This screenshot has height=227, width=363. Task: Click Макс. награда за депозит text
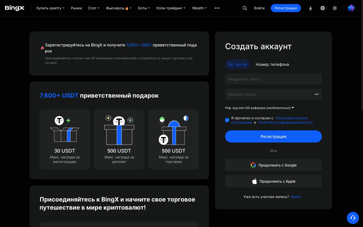click(x=119, y=159)
